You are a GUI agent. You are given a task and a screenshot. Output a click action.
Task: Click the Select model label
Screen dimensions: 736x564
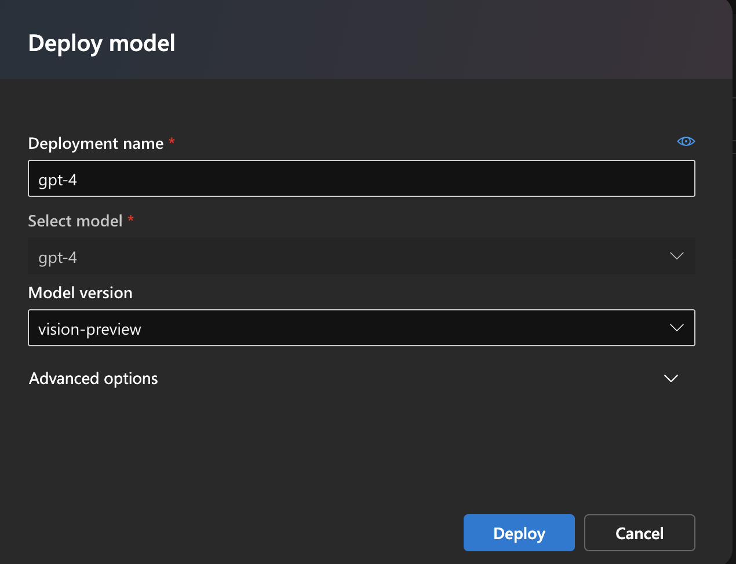[75, 221]
